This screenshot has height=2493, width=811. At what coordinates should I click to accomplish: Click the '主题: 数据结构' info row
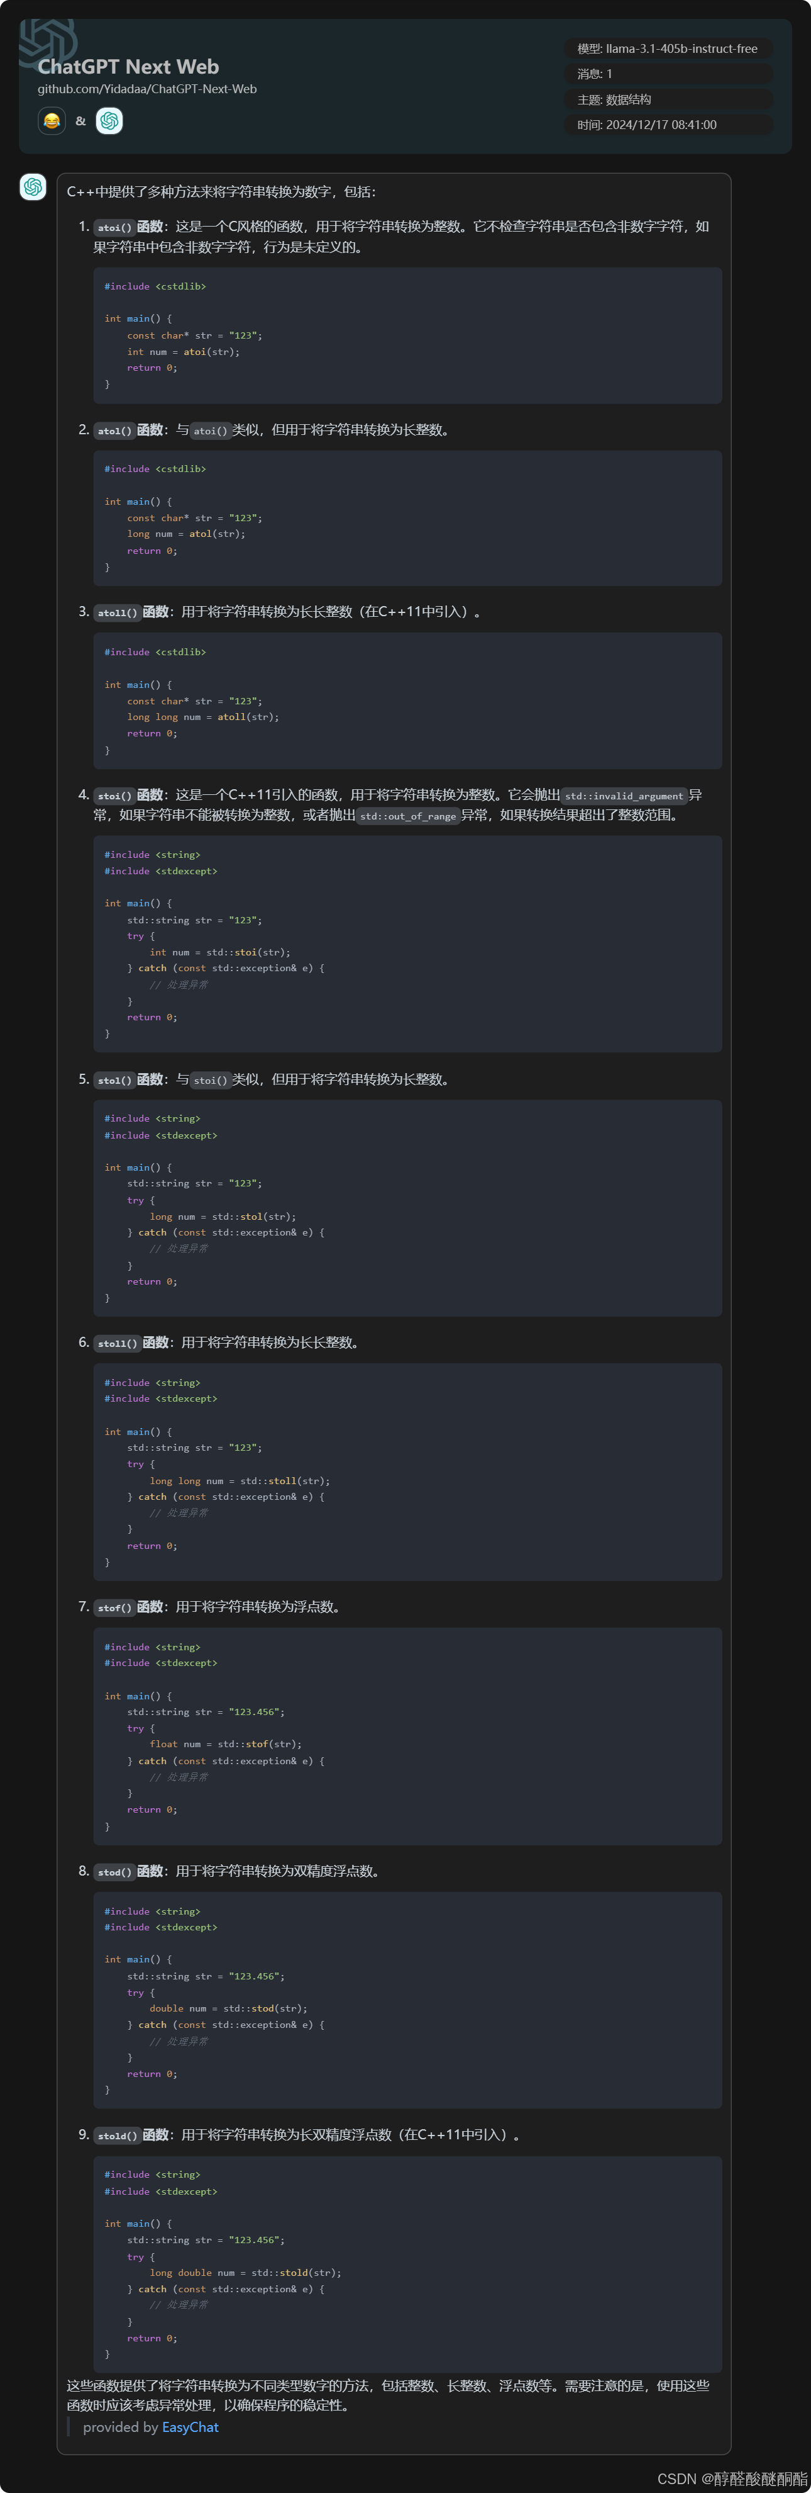(x=668, y=99)
